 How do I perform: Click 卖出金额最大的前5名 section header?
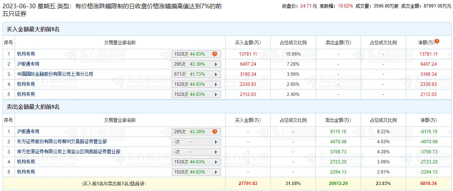pyautogui.click(x=33, y=107)
